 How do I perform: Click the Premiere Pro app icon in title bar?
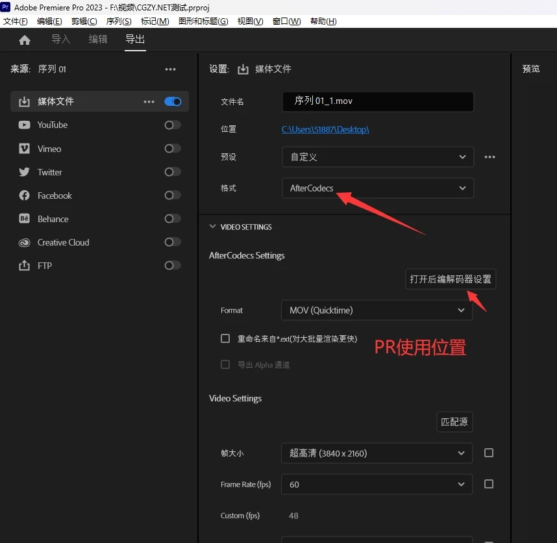(x=5, y=6)
